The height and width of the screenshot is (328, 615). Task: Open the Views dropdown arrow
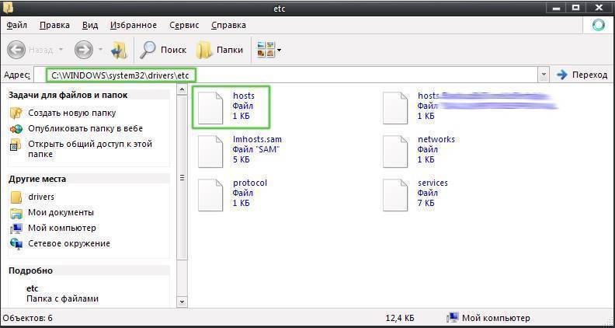(279, 51)
